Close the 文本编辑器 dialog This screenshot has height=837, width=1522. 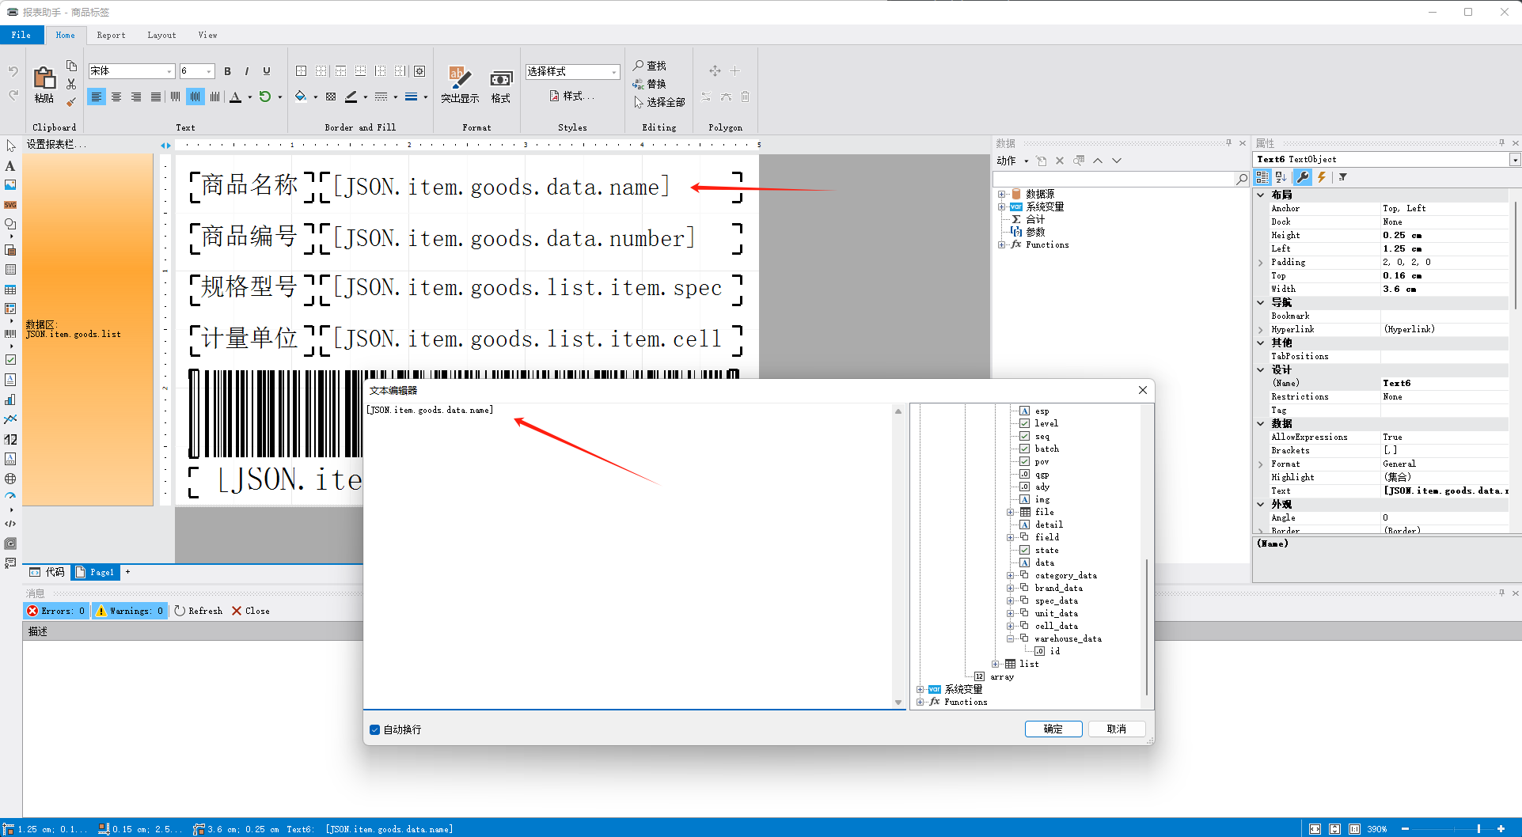pyautogui.click(x=1142, y=390)
